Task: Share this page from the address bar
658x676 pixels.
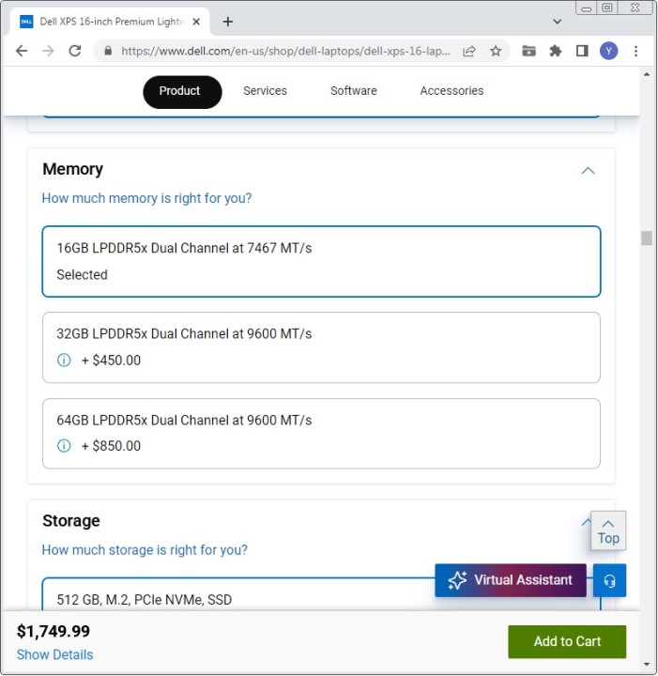Action: [x=468, y=51]
